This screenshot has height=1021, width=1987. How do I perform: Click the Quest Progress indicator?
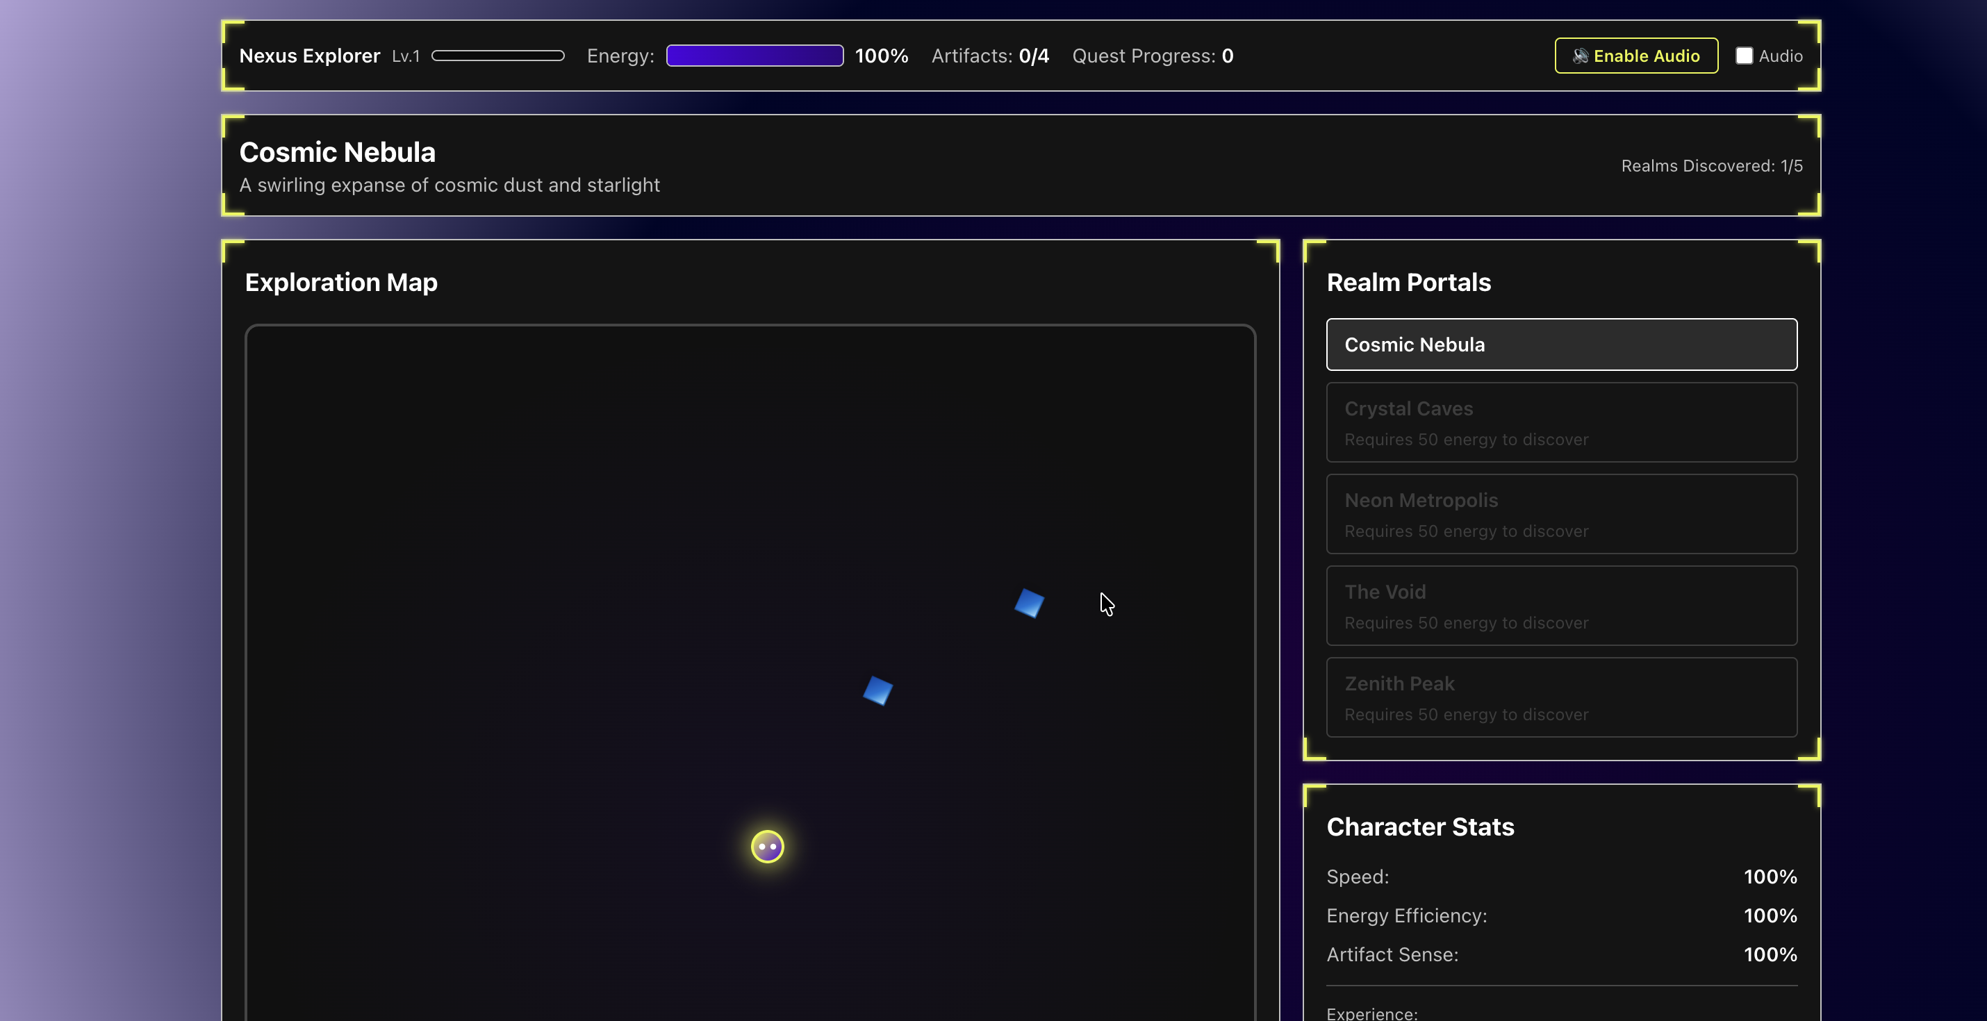(1153, 56)
